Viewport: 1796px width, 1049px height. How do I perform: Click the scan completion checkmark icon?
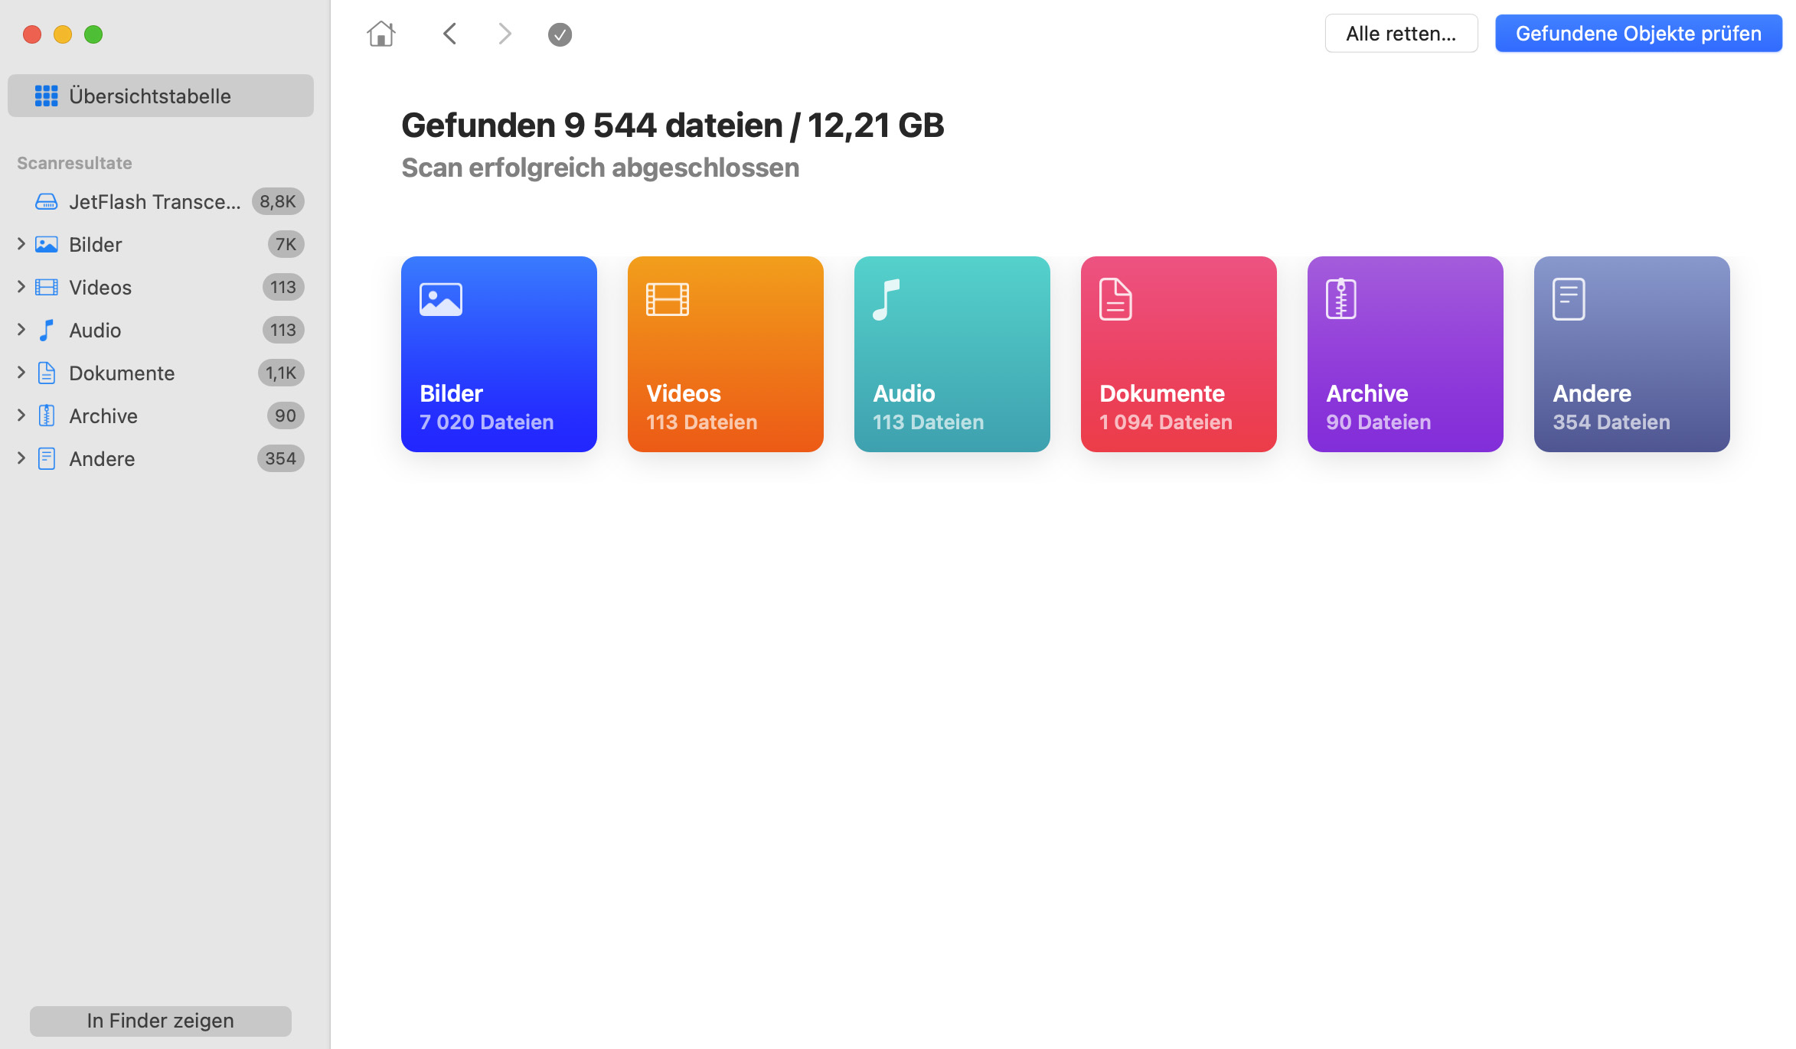[560, 34]
